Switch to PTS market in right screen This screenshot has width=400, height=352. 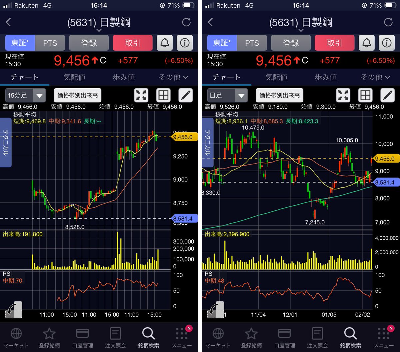click(x=252, y=43)
